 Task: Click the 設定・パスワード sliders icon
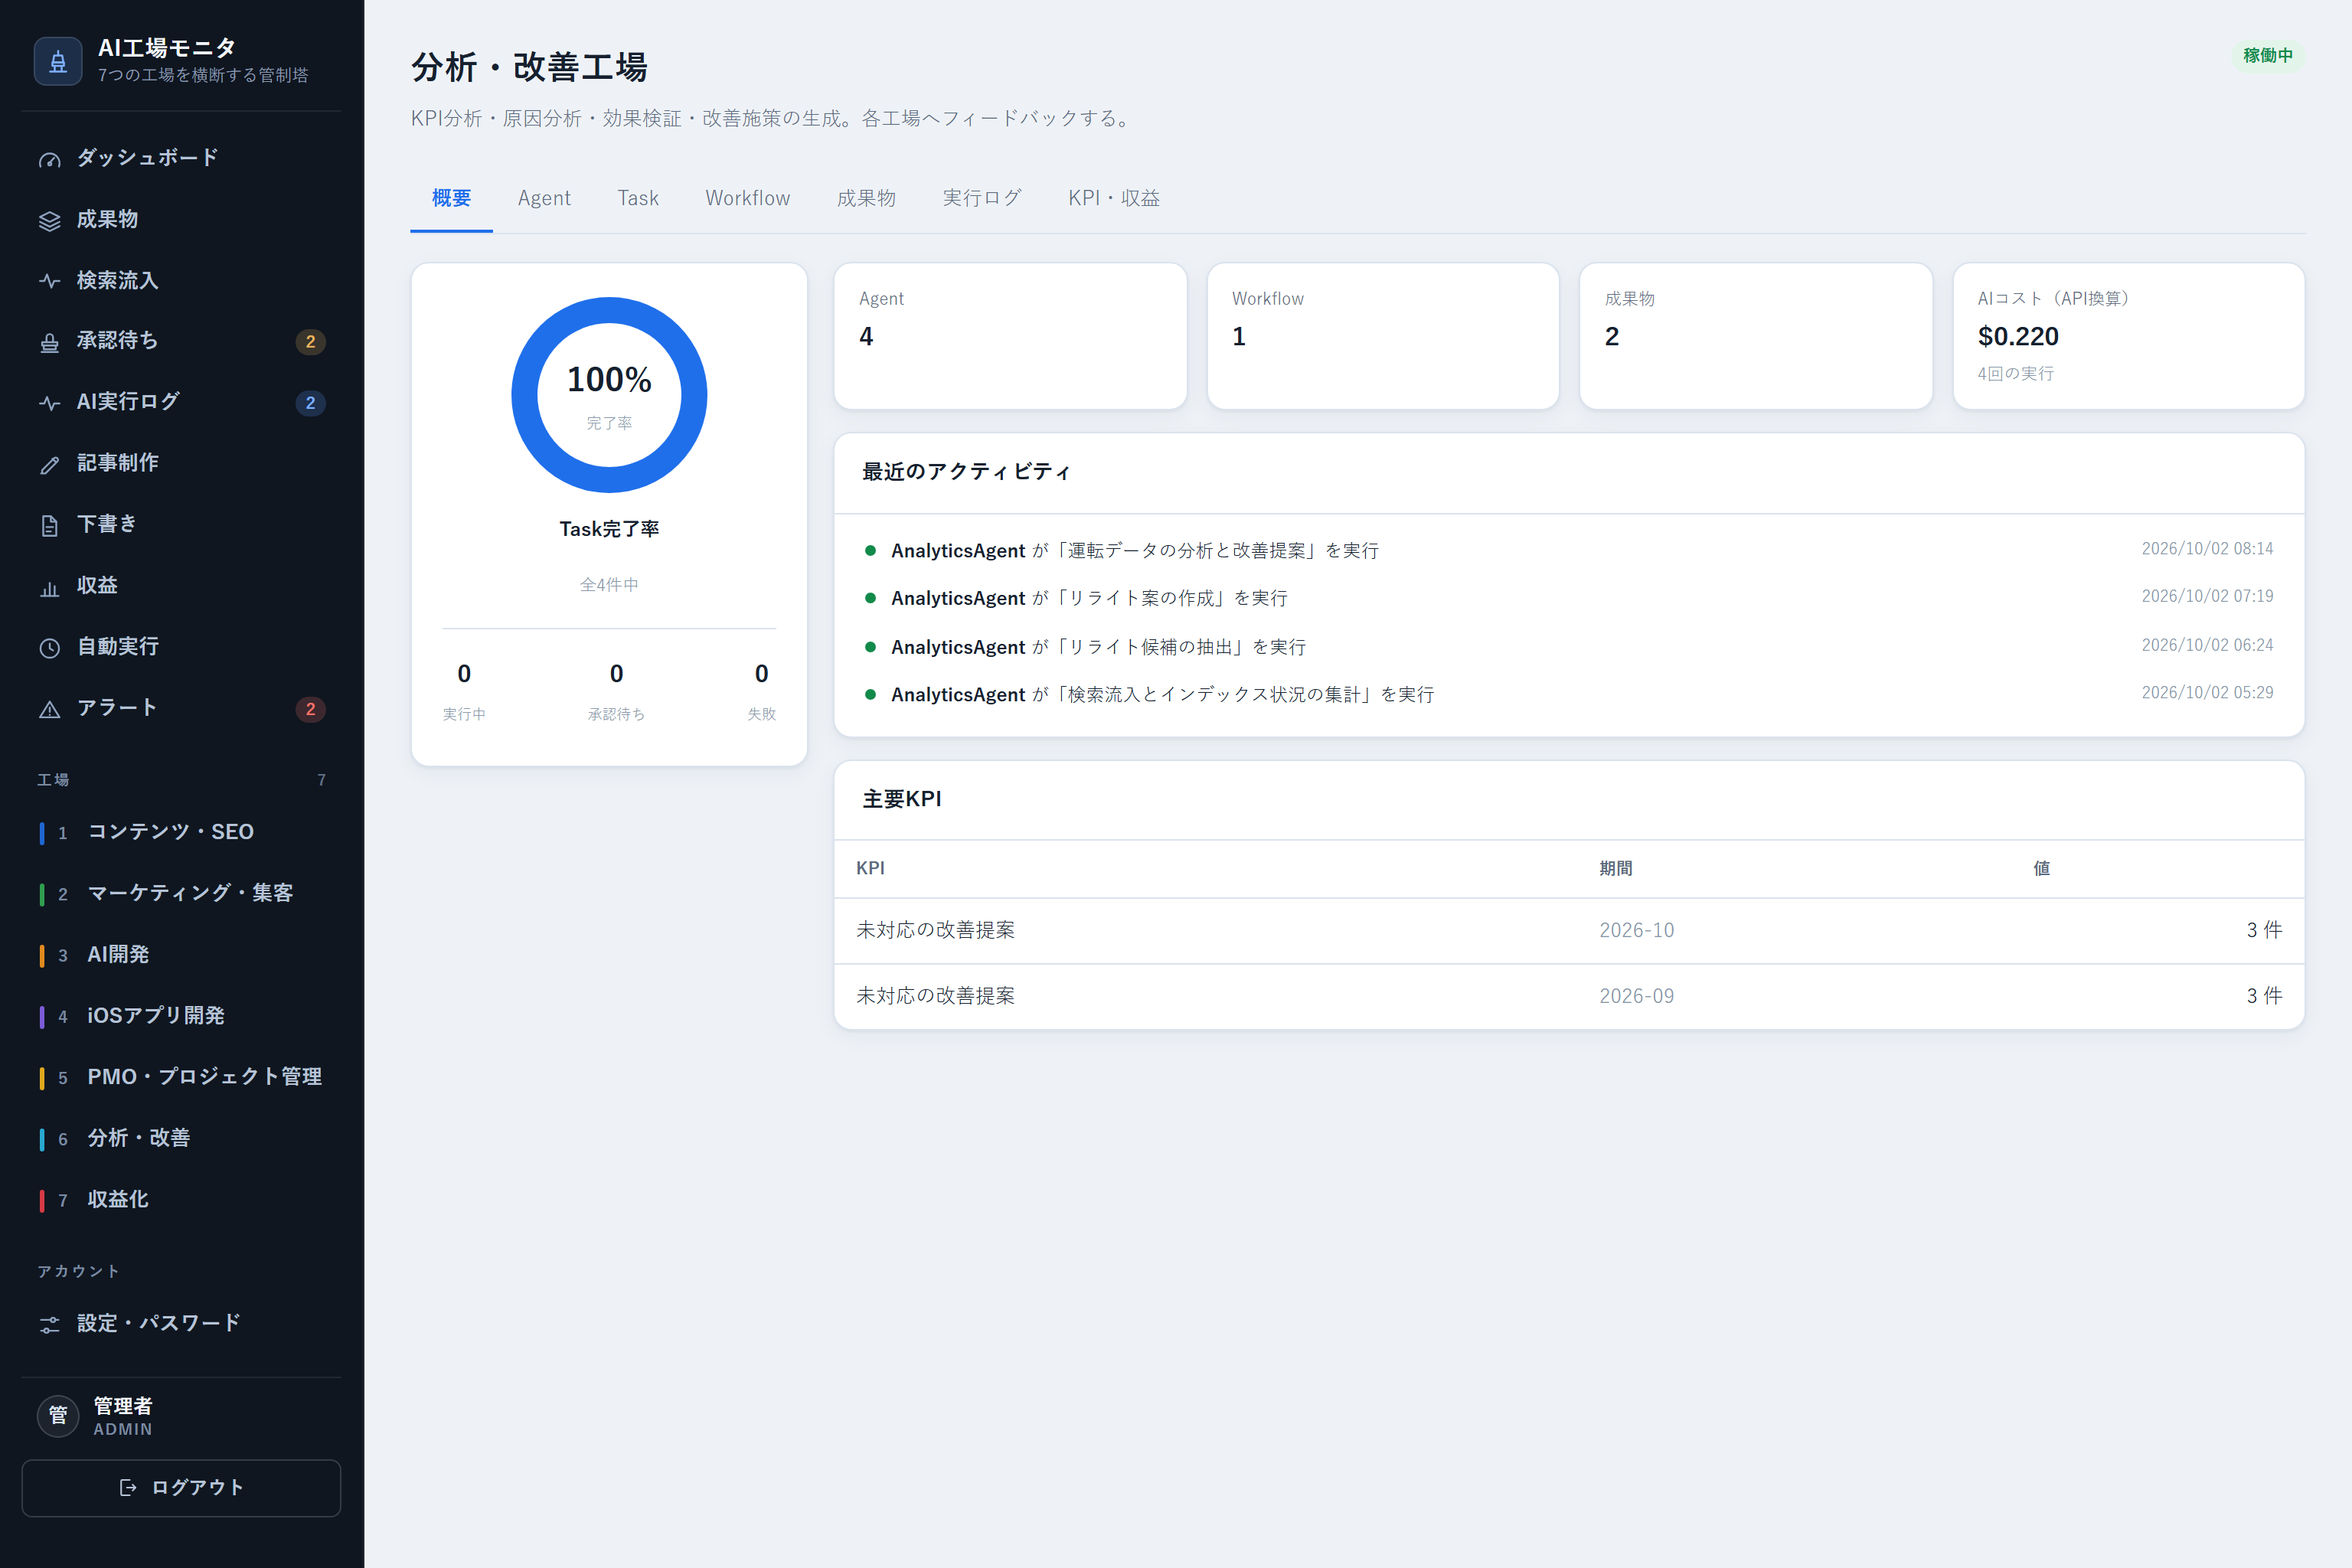pyautogui.click(x=49, y=1324)
